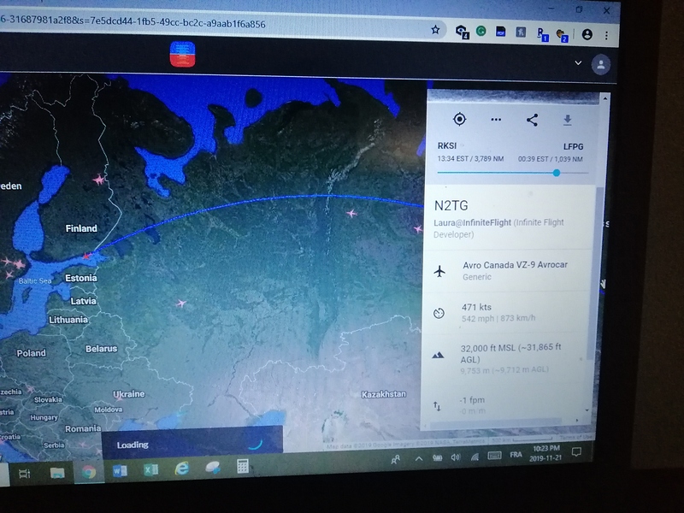This screenshot has height=513, width=684.
Task: Select the callsign N2TG heading
Action: click(451, 205)
